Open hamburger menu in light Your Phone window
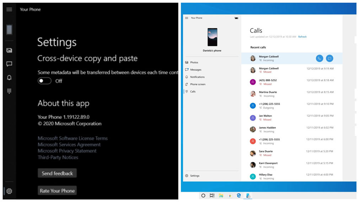The height and width of the screenshot is (202, 359). coord(187,18)
